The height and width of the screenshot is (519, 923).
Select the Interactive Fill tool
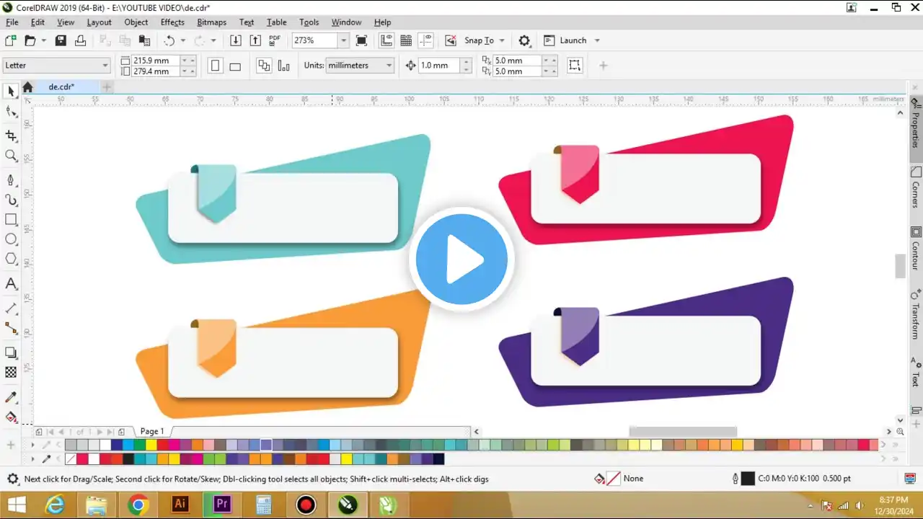[11, 417]
